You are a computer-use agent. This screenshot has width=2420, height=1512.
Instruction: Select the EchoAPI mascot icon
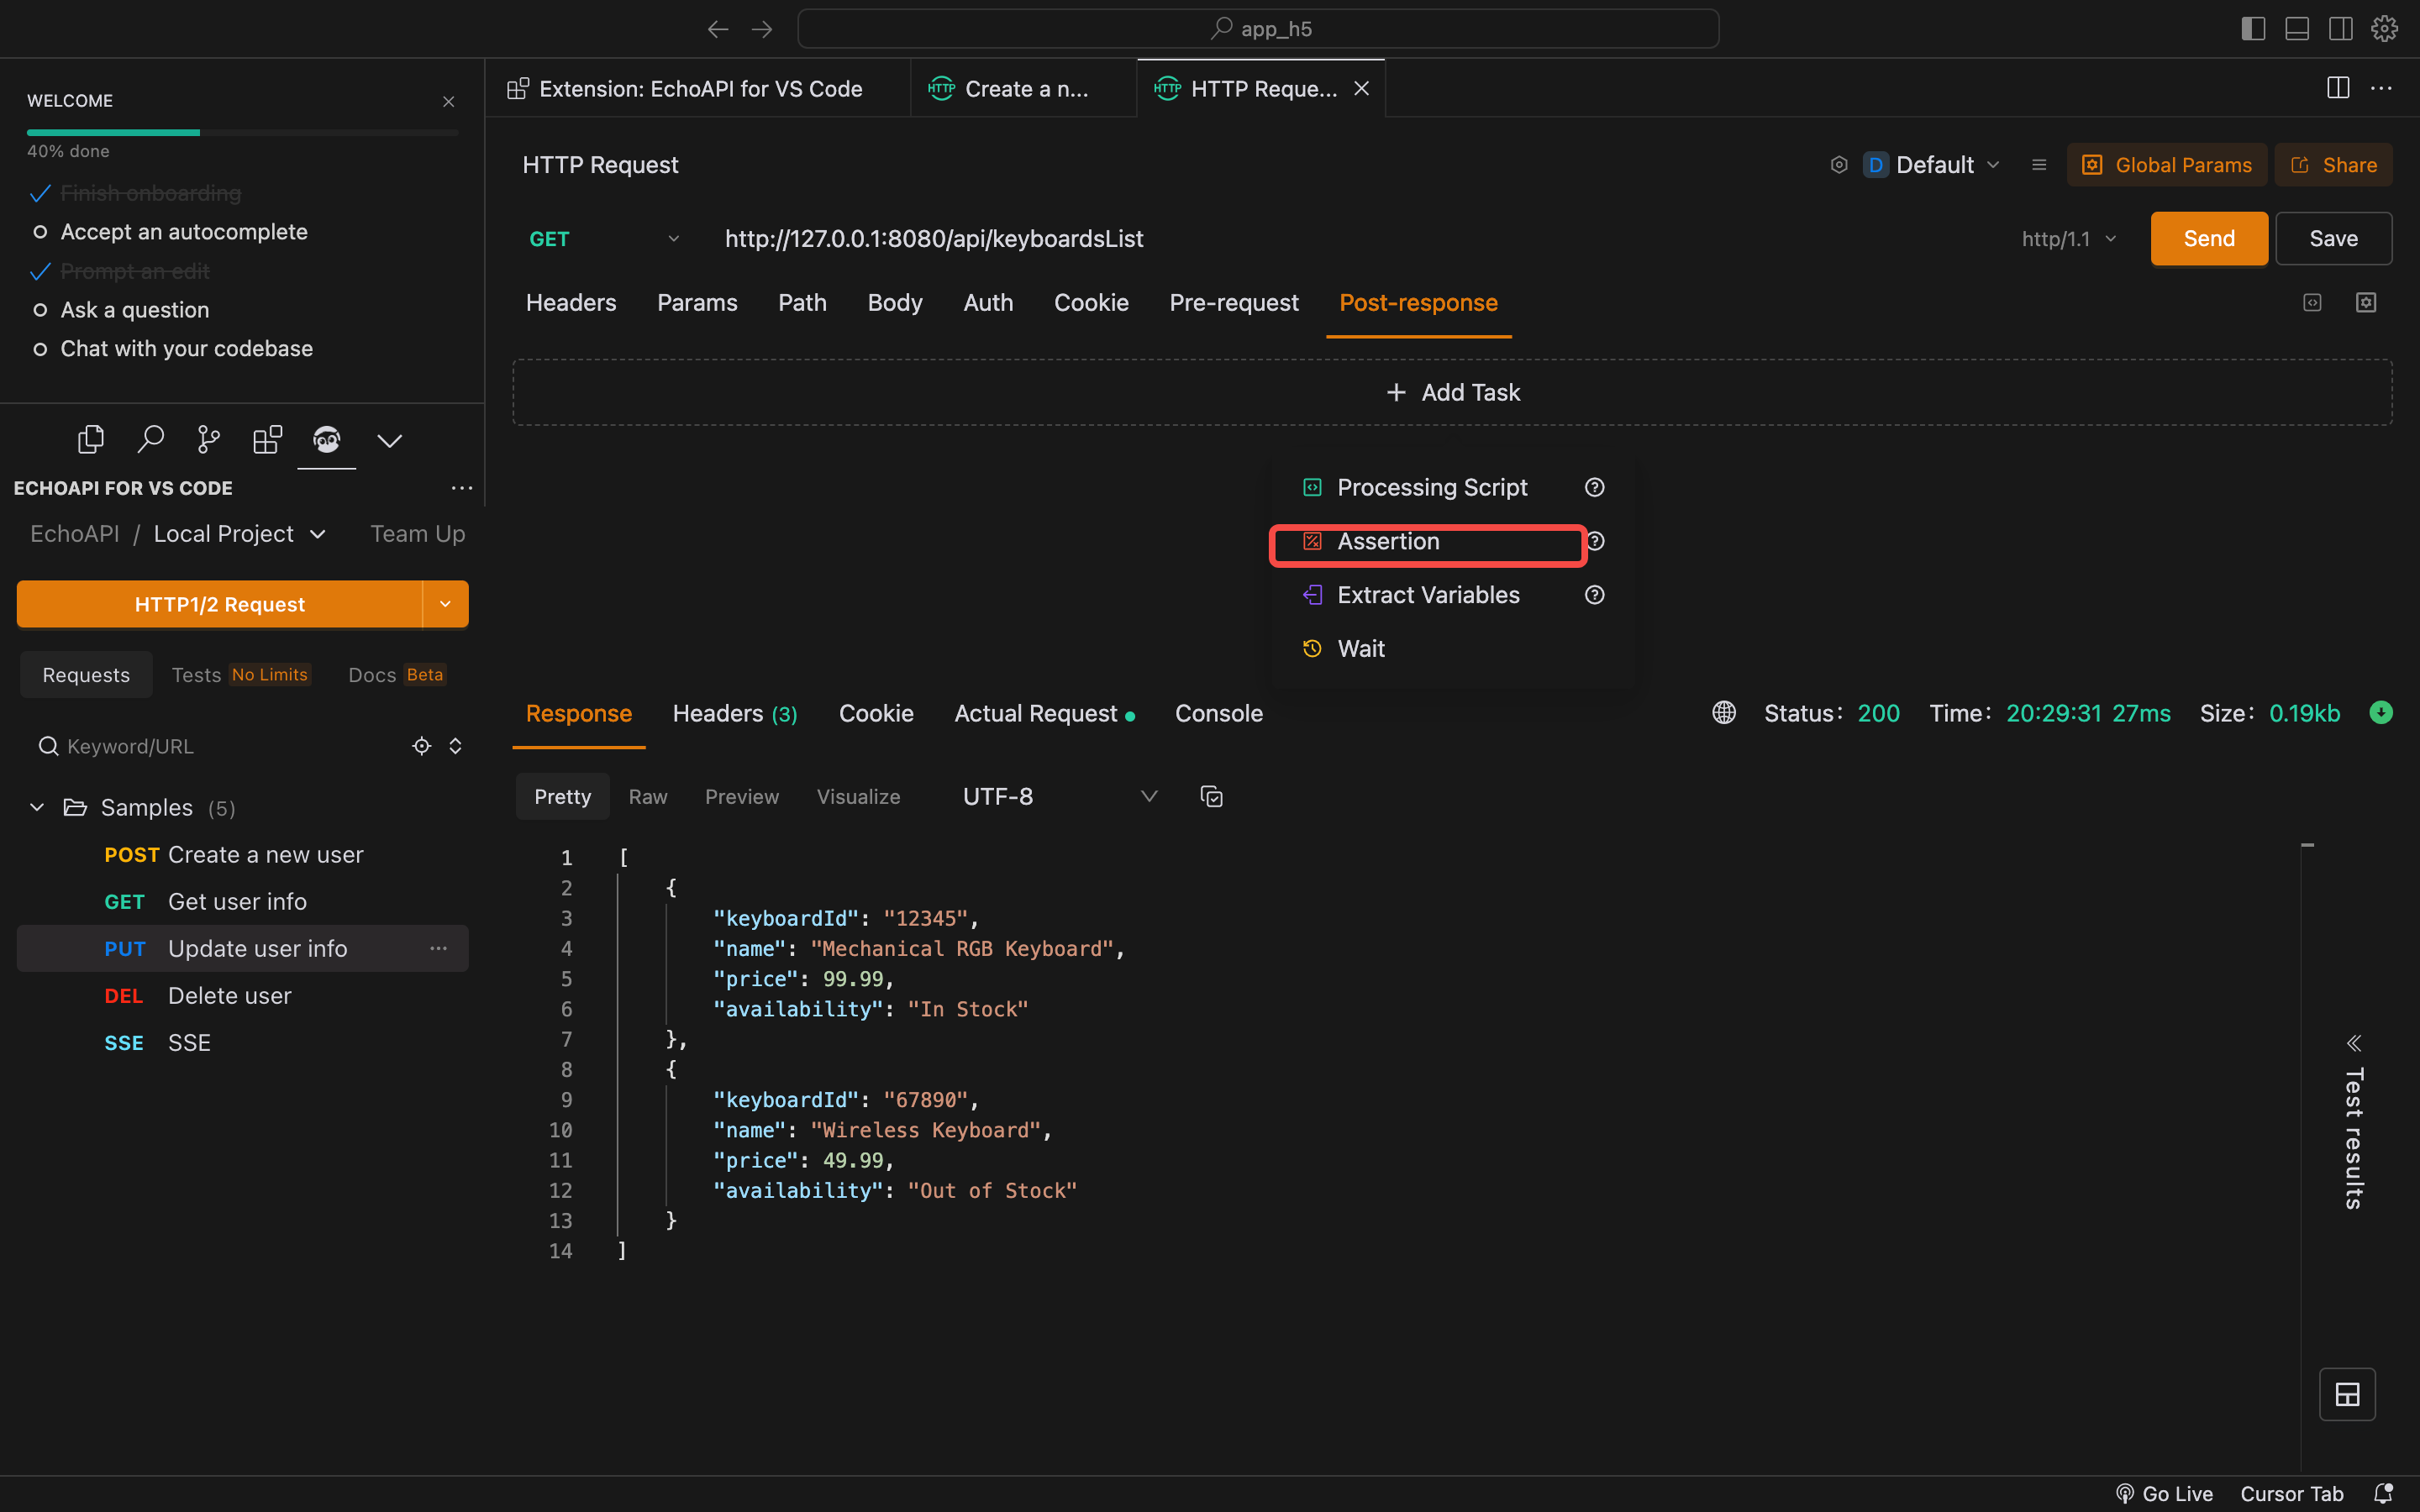(327, 439)
